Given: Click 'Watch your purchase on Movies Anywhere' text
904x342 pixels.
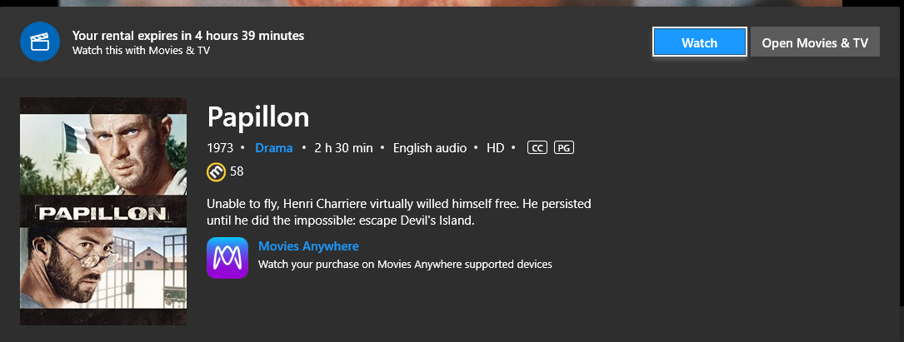Looking at the screenshot, I should 405,265.
